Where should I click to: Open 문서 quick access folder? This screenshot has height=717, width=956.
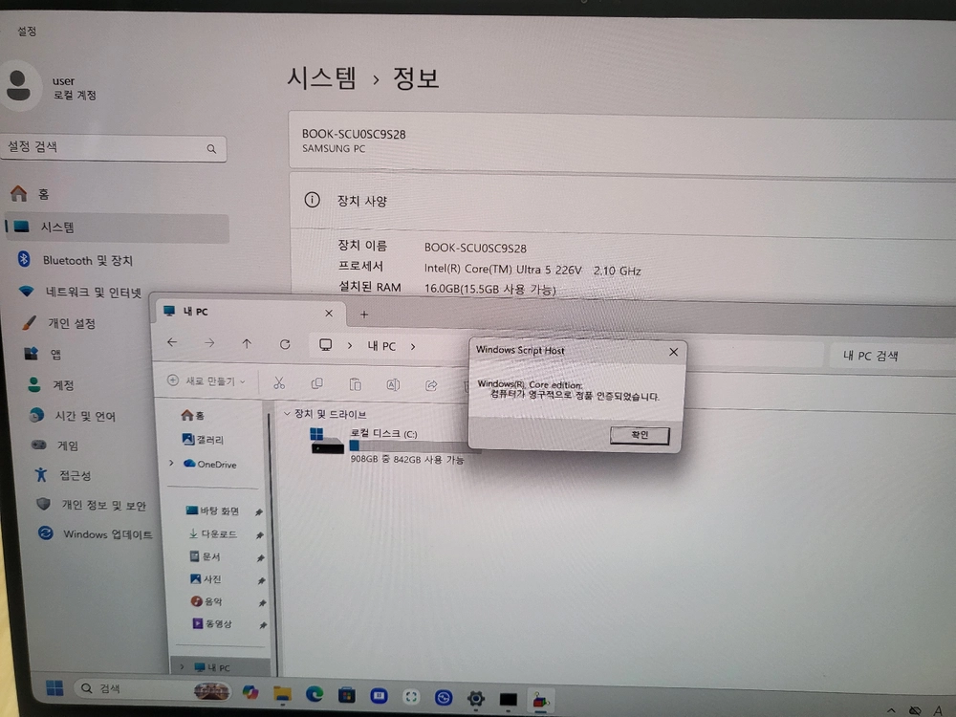pyautogui.click(x=205, y=556)
